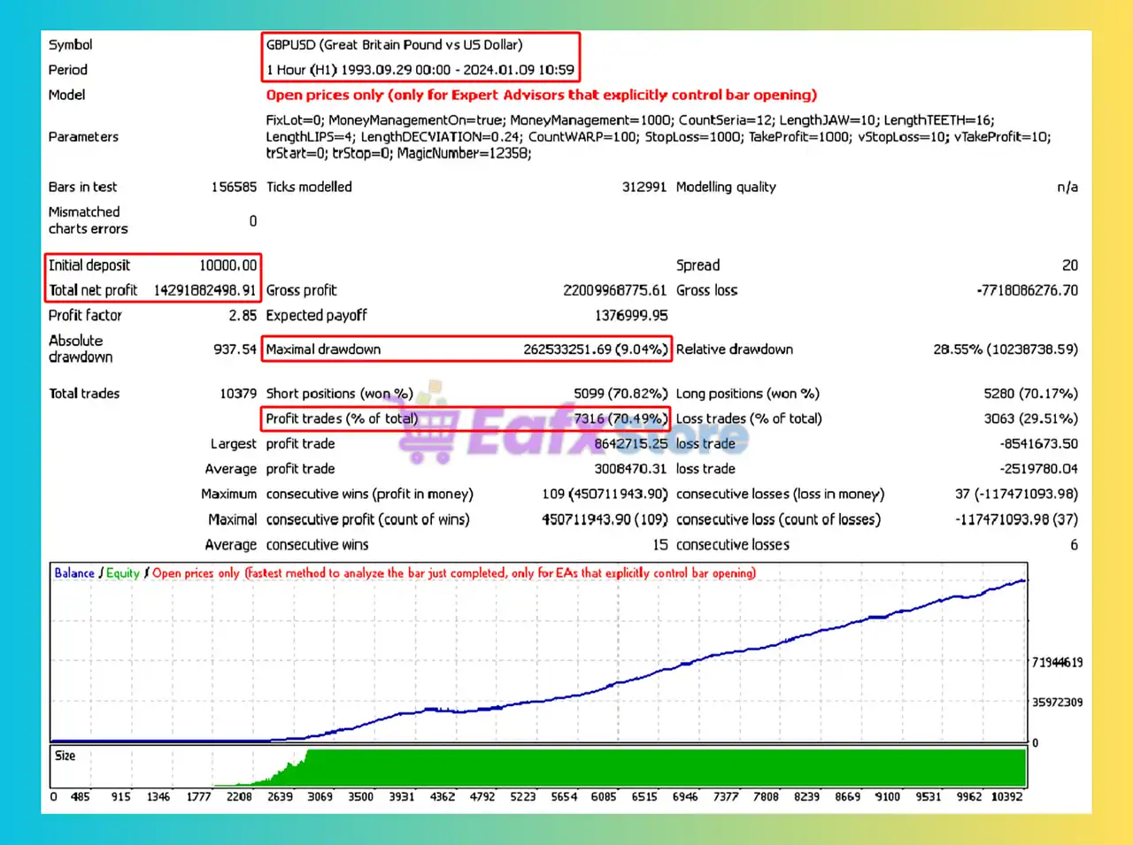1133x845 pixels.
Task: Click the Equity legend label
Action: pyautogui.click(x=123, y=573)
